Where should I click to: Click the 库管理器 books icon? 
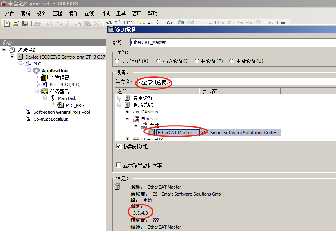pyautogui.click(x=44, y=77)
